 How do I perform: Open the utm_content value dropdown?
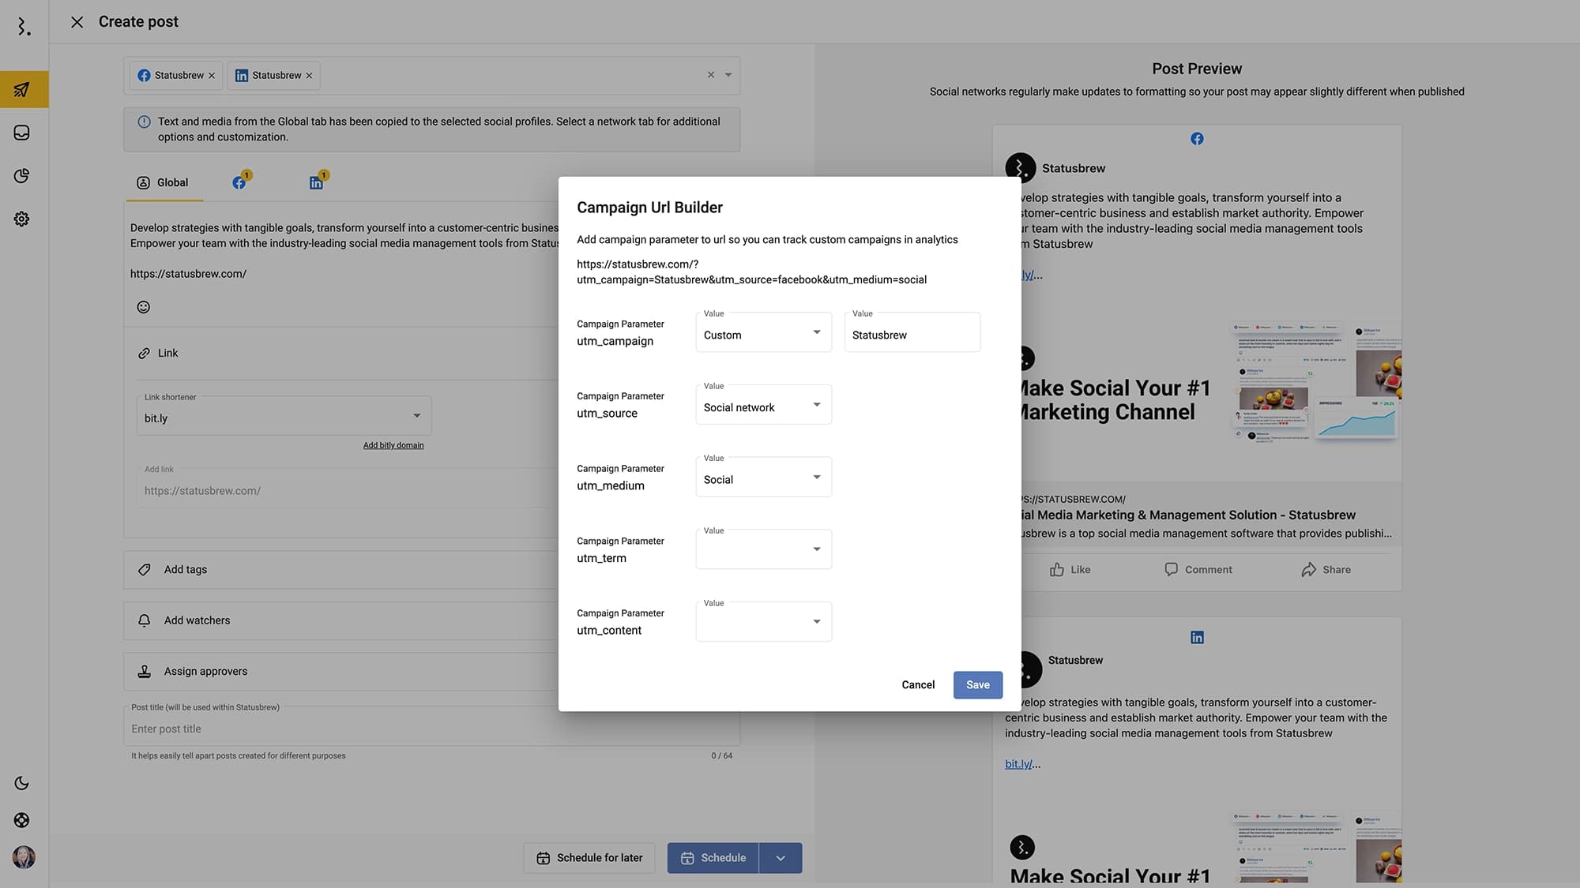coord(763,622)
